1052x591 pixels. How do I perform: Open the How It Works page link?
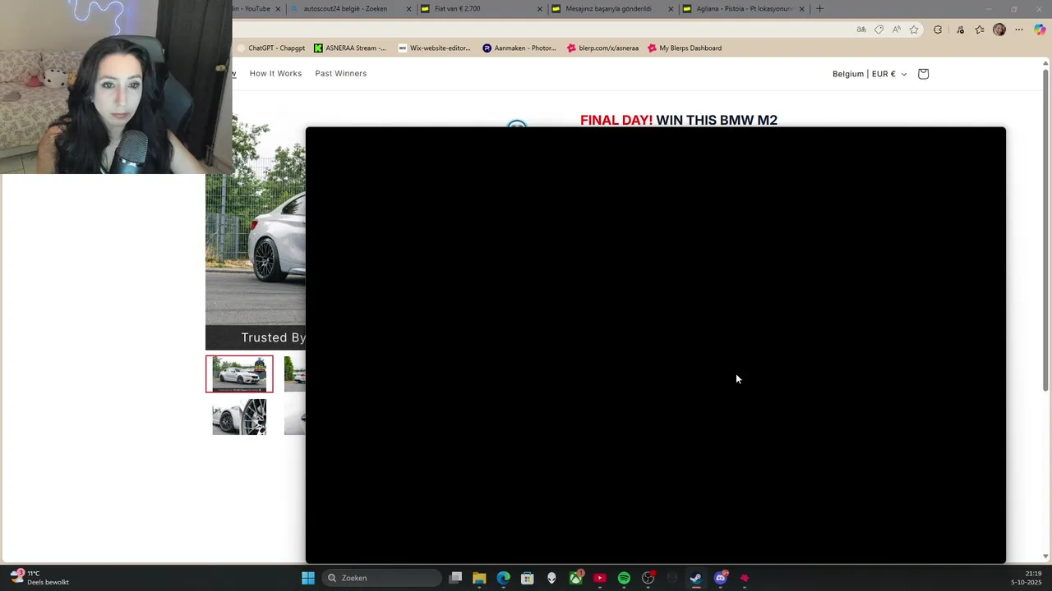click(275, 74)
